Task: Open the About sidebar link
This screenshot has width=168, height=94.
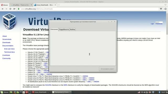Action: pyautogui.click(x=4, y=36)
